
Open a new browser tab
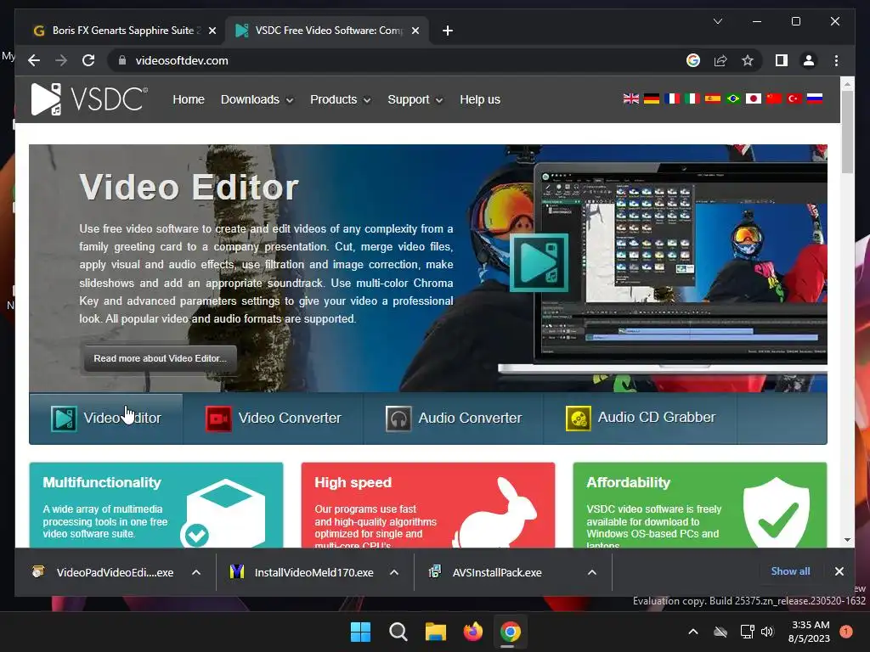click(448, 31)
